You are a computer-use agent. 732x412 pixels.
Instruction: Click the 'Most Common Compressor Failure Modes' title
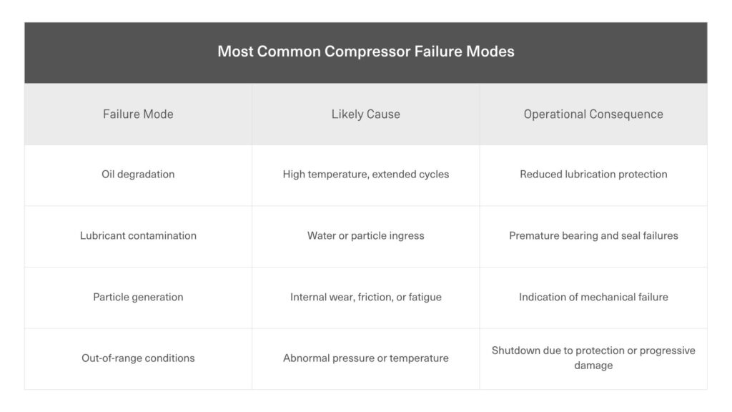[365, 51]
